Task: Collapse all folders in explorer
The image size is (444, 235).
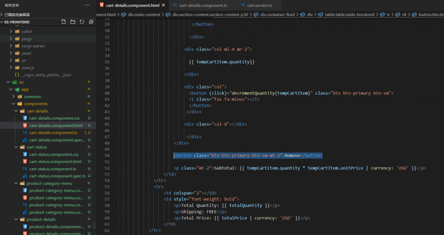Action: 91,22
